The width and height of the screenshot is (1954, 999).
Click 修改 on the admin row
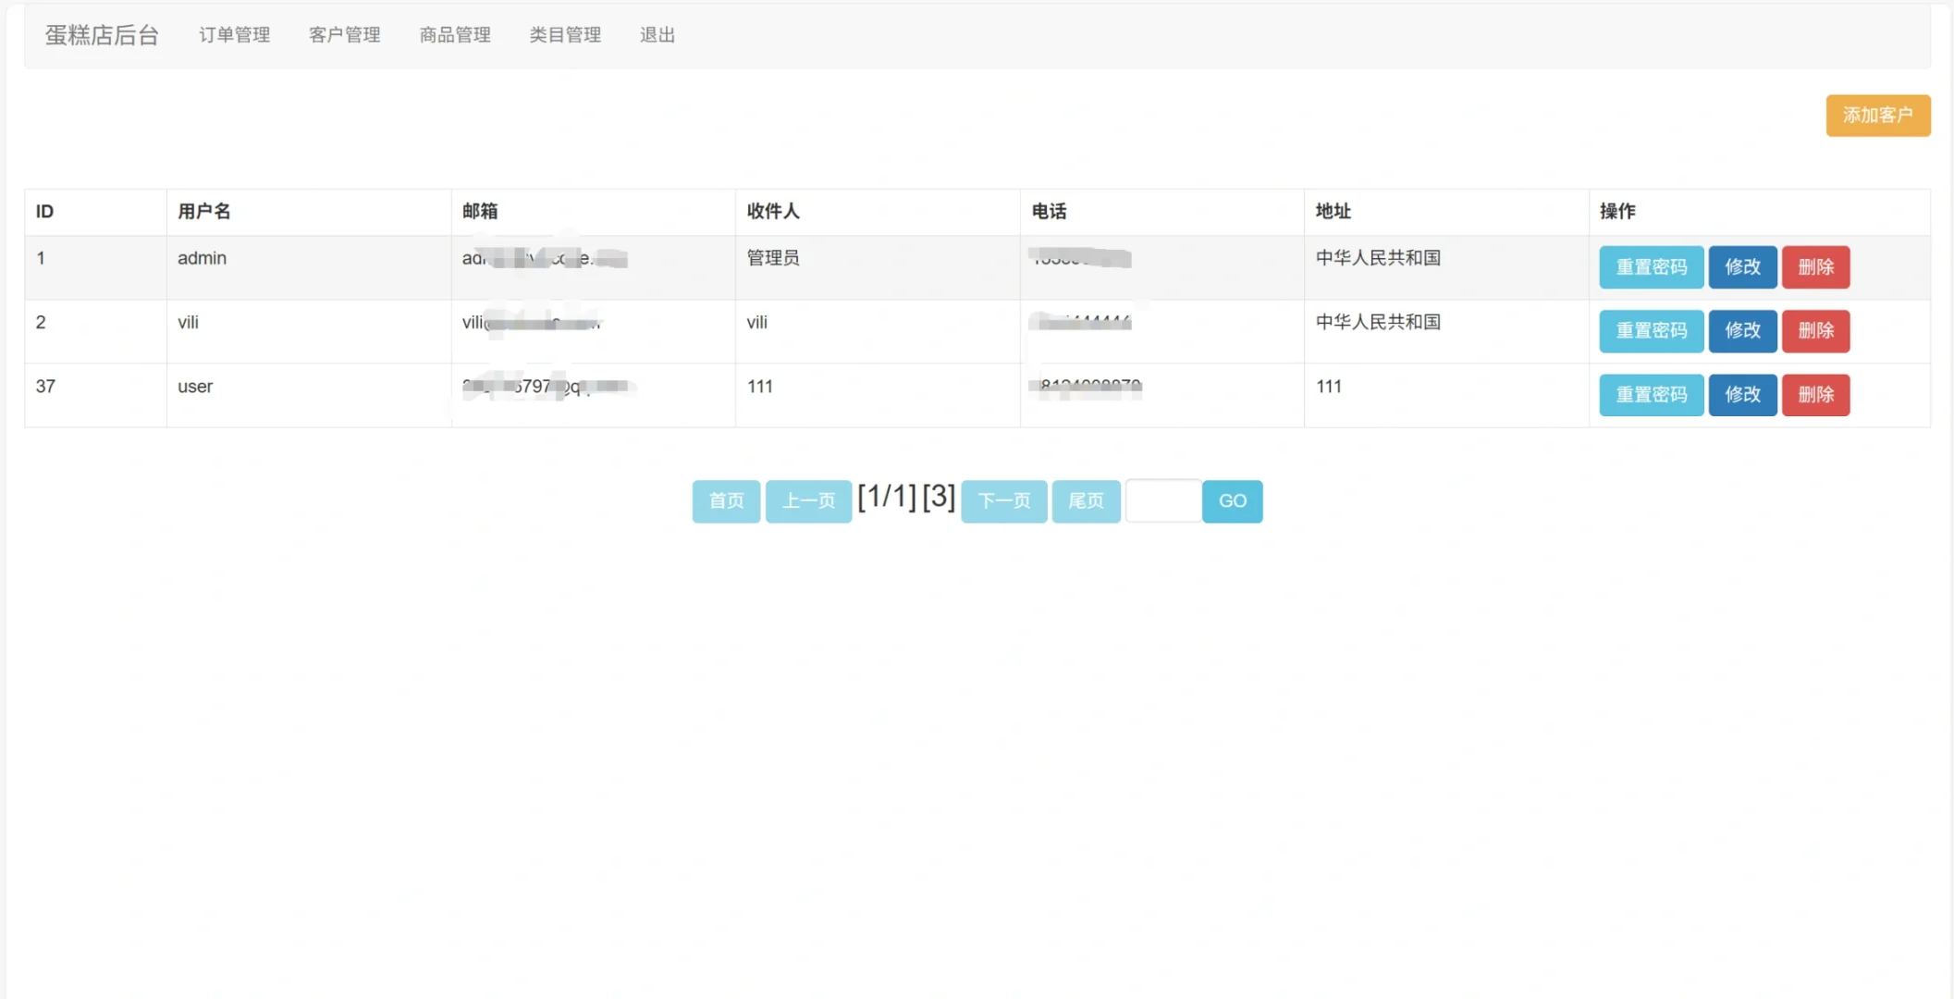point(1742,267)
